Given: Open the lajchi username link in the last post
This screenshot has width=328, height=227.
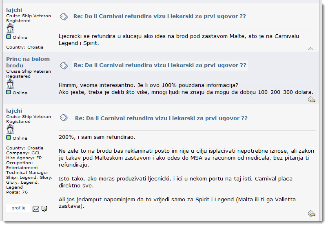Looking at the screenshot, I should (x=14, y=111).
